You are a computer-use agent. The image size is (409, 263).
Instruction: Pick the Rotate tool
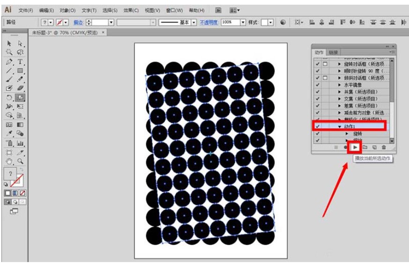pos(9,97)
